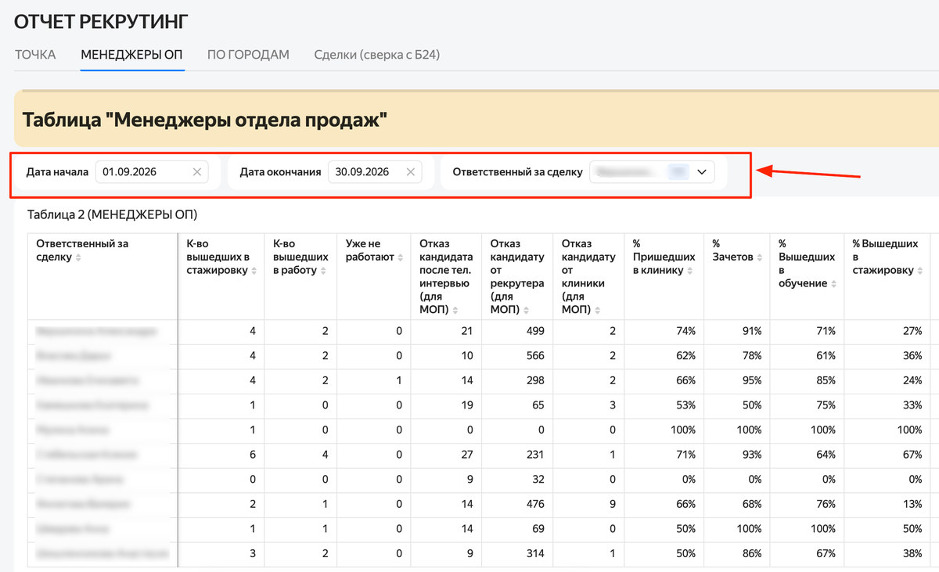Screen dimensions: 939x572
Task: Sort by Уже не работают column
Action: 401,257
